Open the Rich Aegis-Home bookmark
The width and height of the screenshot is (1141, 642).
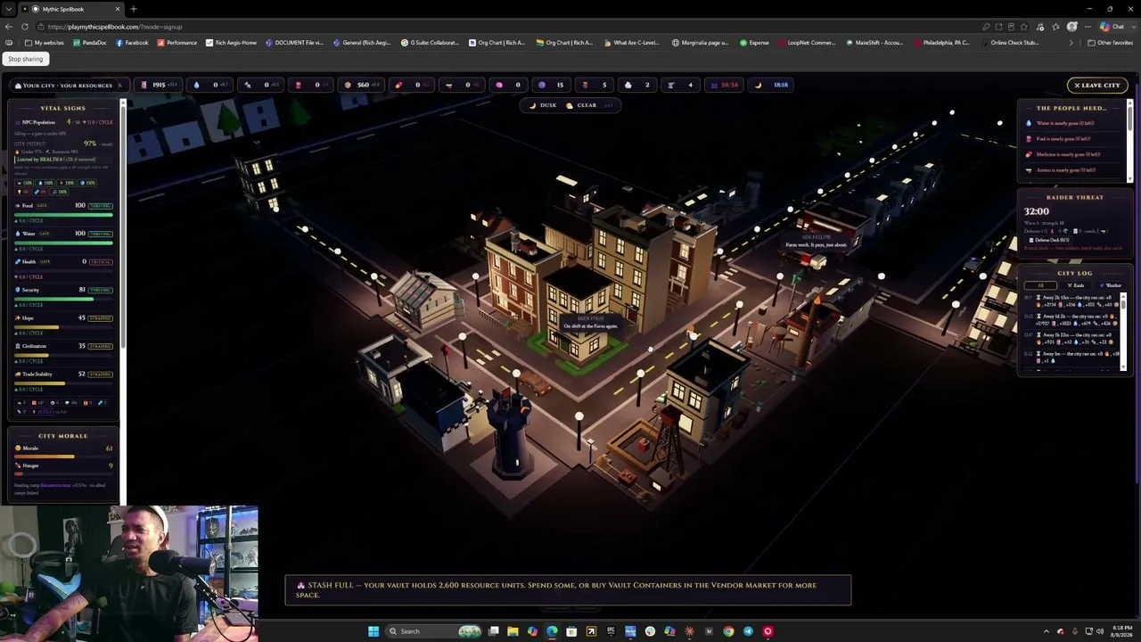click(232, 43)
